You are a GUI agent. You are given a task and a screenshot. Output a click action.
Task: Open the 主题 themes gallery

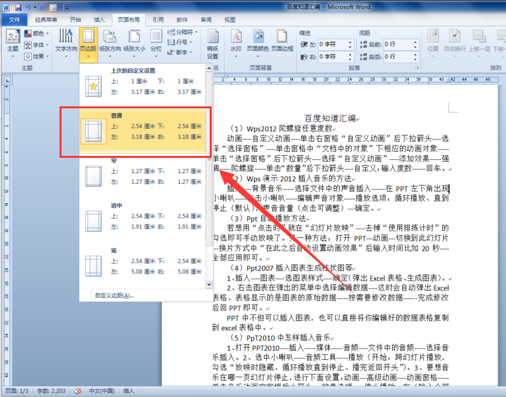[x=13, y=44]
